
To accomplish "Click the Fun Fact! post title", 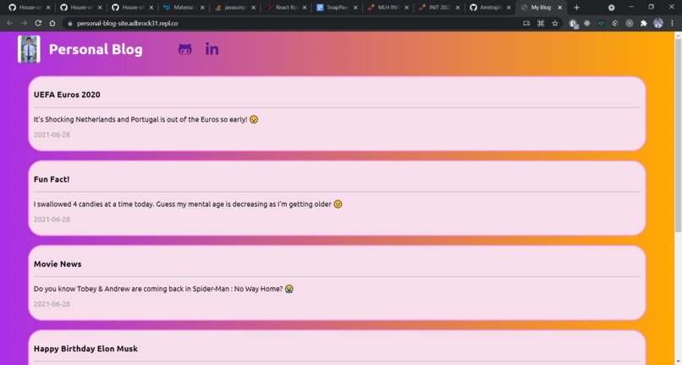I will [x=52, y=179].
